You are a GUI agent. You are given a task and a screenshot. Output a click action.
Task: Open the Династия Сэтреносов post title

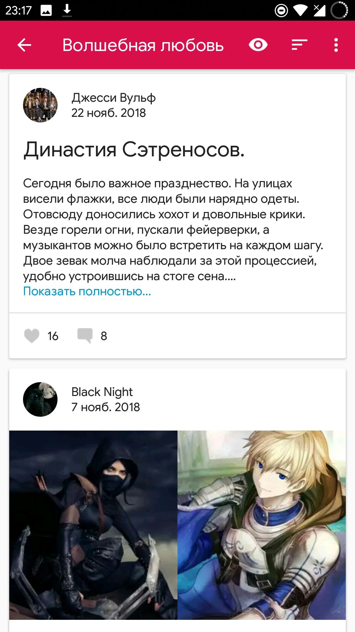coord(134,150)
